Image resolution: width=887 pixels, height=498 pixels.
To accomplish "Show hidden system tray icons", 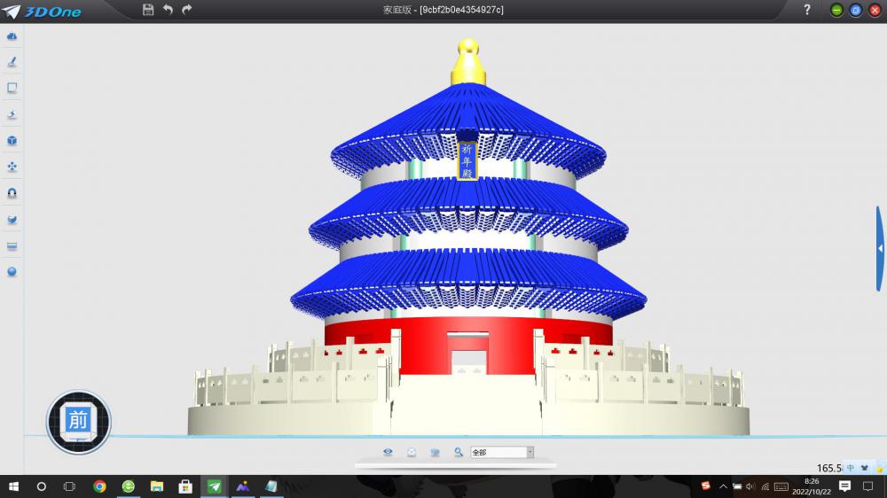I will (723, 486).
